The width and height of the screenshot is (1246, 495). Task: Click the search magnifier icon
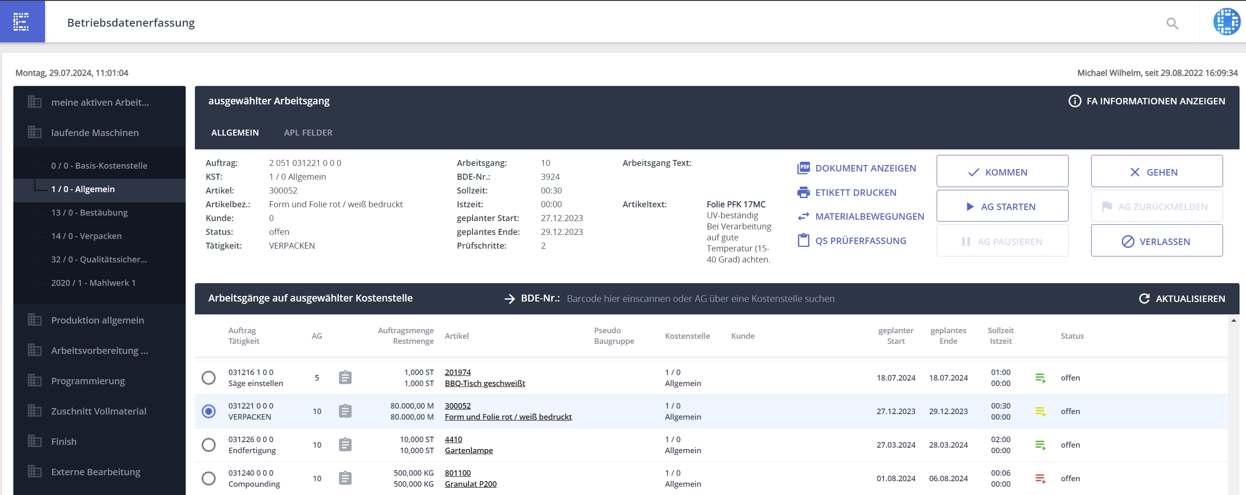(x=1172, y=23)
